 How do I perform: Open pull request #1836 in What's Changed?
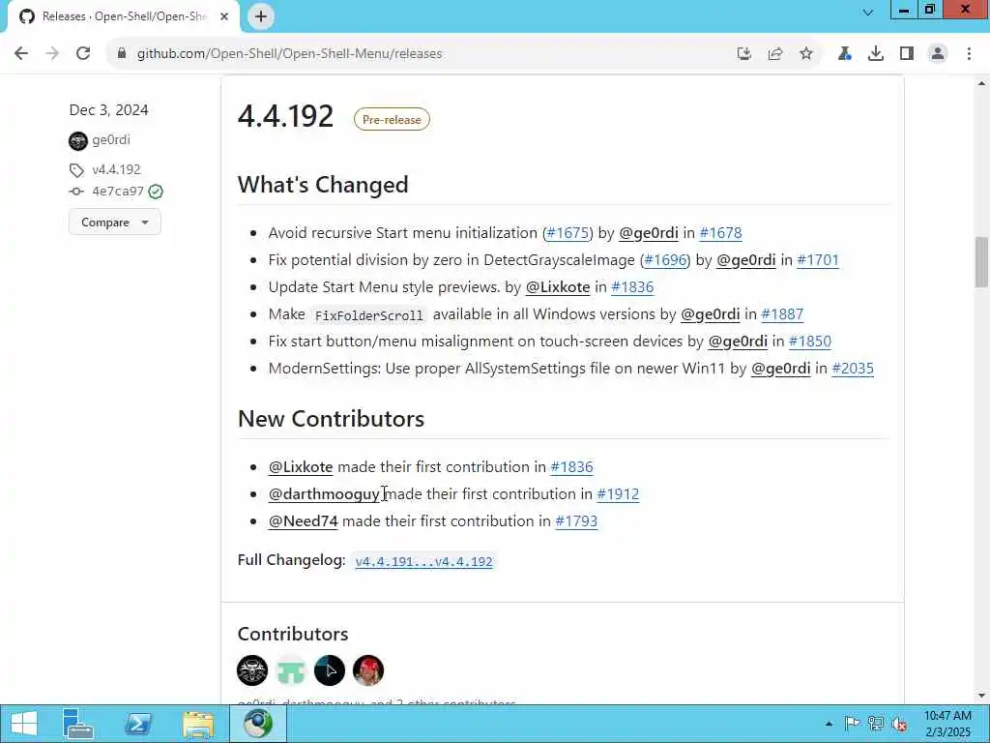(x=632, y=287)
